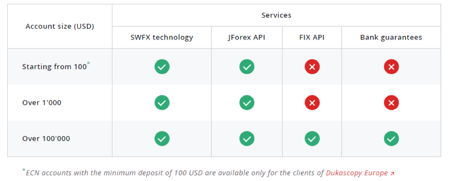Click the Over 100'000 row label
449x181 pixels.
(x=46, y=138)
